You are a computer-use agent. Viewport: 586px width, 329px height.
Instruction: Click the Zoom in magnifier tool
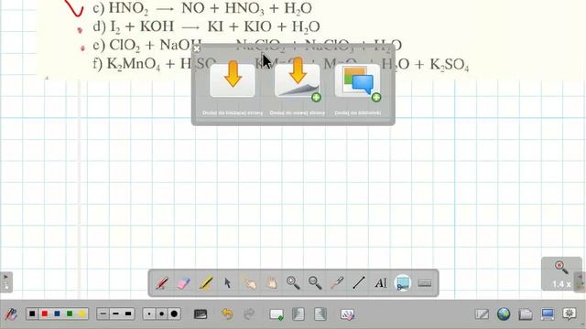pos(293,283)
